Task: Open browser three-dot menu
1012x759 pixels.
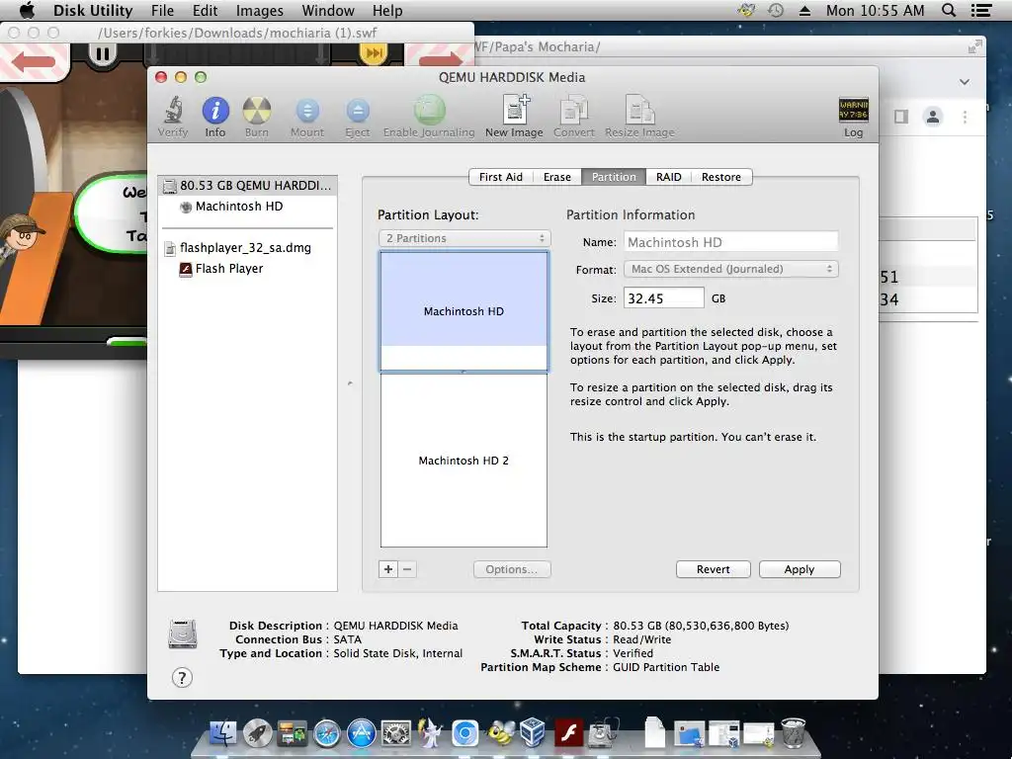Action: coord(965,117)
